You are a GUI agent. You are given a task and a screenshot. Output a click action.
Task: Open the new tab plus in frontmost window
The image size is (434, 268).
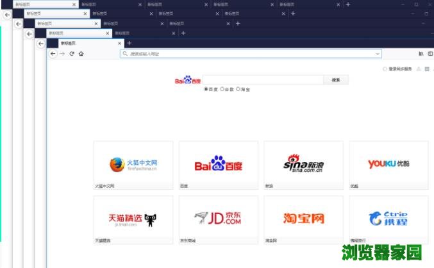(x=129, y=43)
